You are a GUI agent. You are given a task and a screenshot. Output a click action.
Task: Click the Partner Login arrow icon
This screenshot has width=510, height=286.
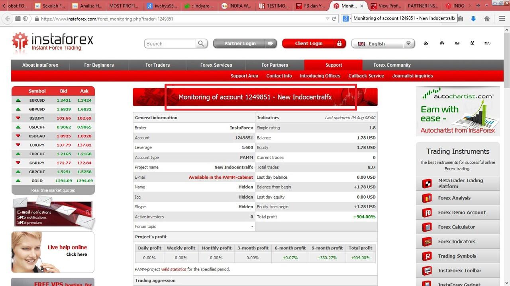(x=271, y=43)
